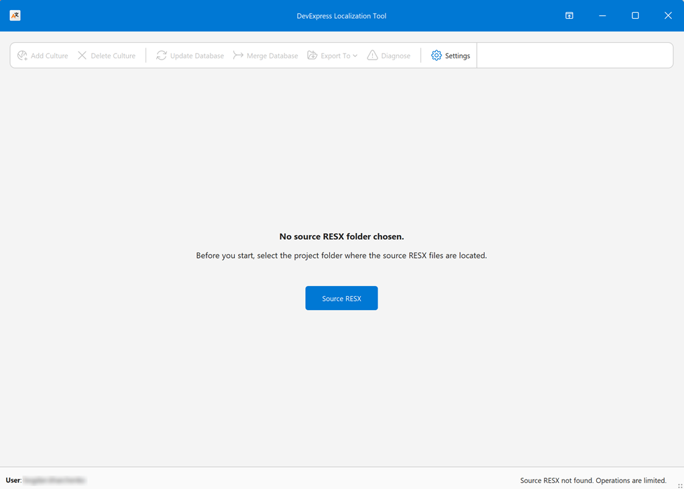Click the Merge Database arrow icon

[x=238, y=56]
